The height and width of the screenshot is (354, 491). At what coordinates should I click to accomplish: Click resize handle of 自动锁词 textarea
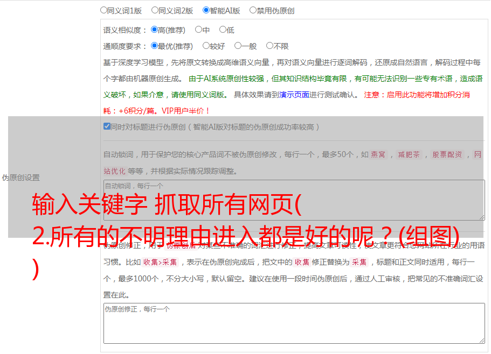tap(482, 217)
